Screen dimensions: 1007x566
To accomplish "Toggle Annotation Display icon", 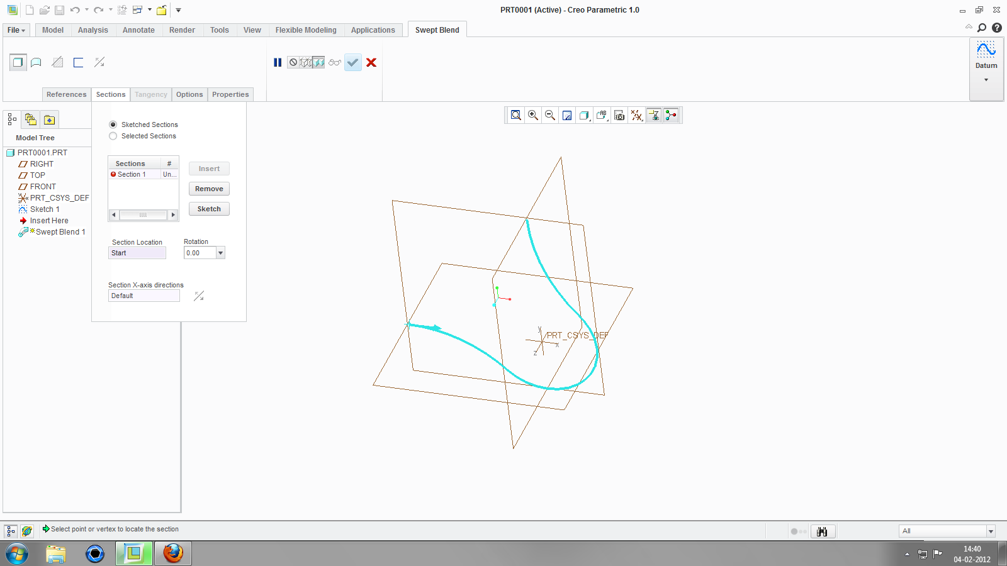I will pyautogui.click(x=654, y=115).
